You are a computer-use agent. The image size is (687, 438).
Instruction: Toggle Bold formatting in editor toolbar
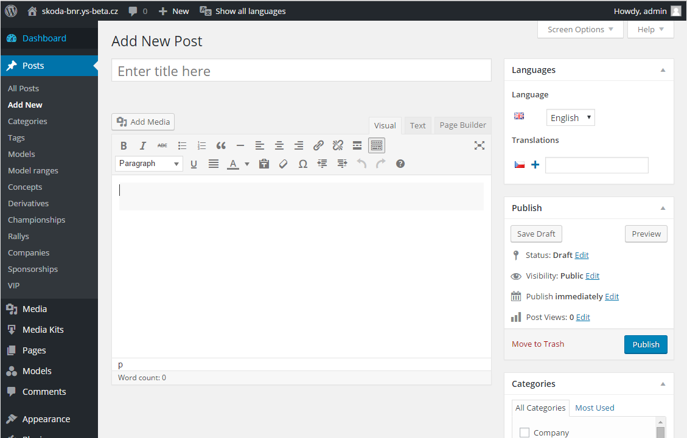[124, 145]
